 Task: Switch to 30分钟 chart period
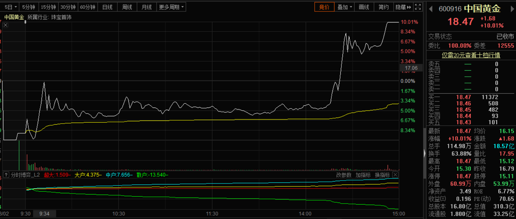68,7
